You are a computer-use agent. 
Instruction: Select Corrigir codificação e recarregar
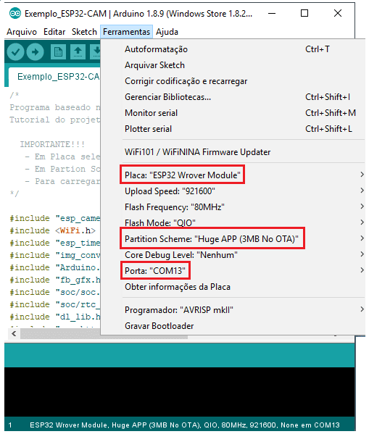233,81
